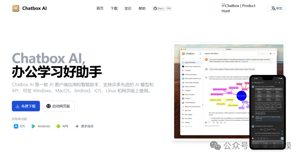Click the Markdown 101 title on the phone
This screenshot has height=158, width=301.
(259, 83)
